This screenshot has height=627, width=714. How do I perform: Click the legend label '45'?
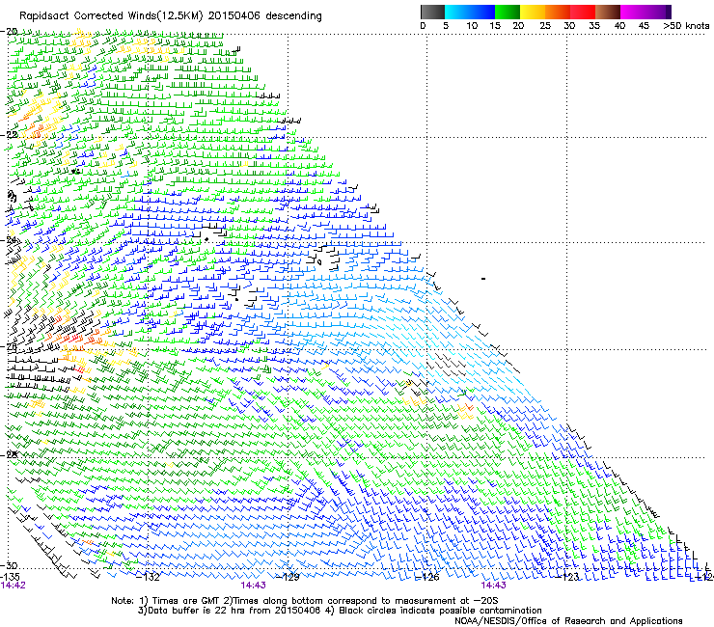point(644,26)
